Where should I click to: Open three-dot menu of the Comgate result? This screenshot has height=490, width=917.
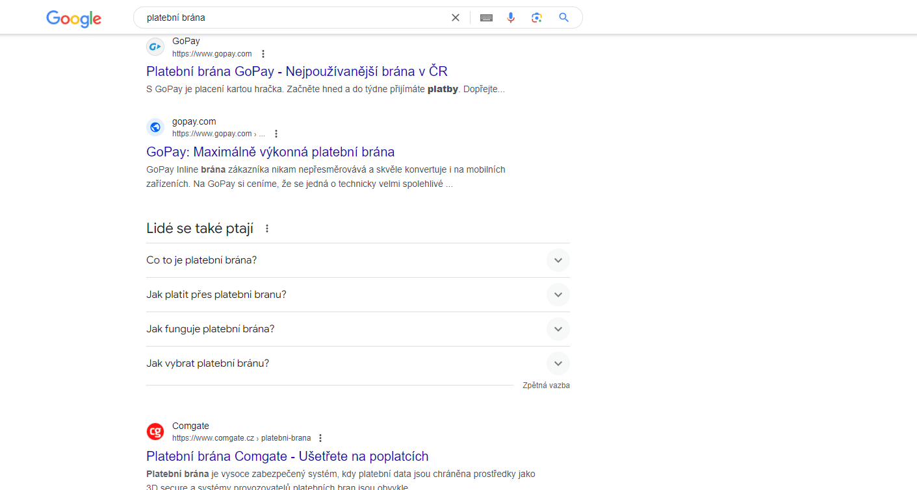click(x=320, y=438)
